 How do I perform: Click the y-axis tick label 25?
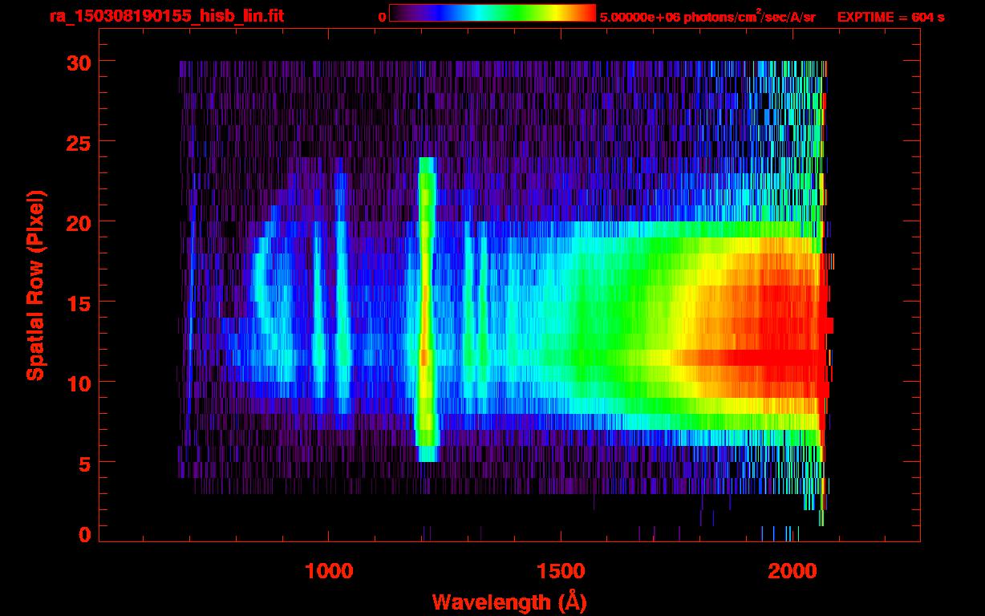(79, 142)
